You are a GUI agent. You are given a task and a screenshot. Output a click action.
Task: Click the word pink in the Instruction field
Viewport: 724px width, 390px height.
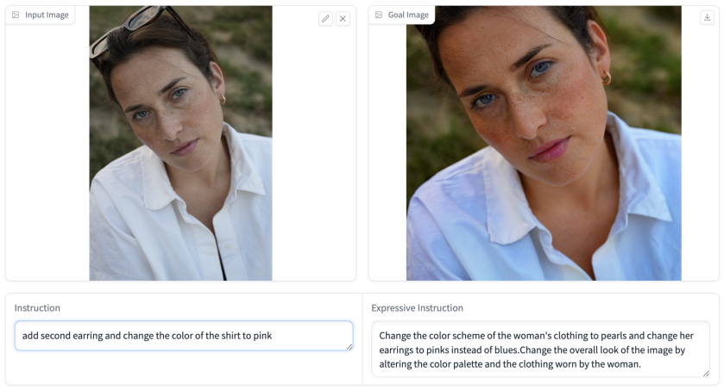point(262,336)
